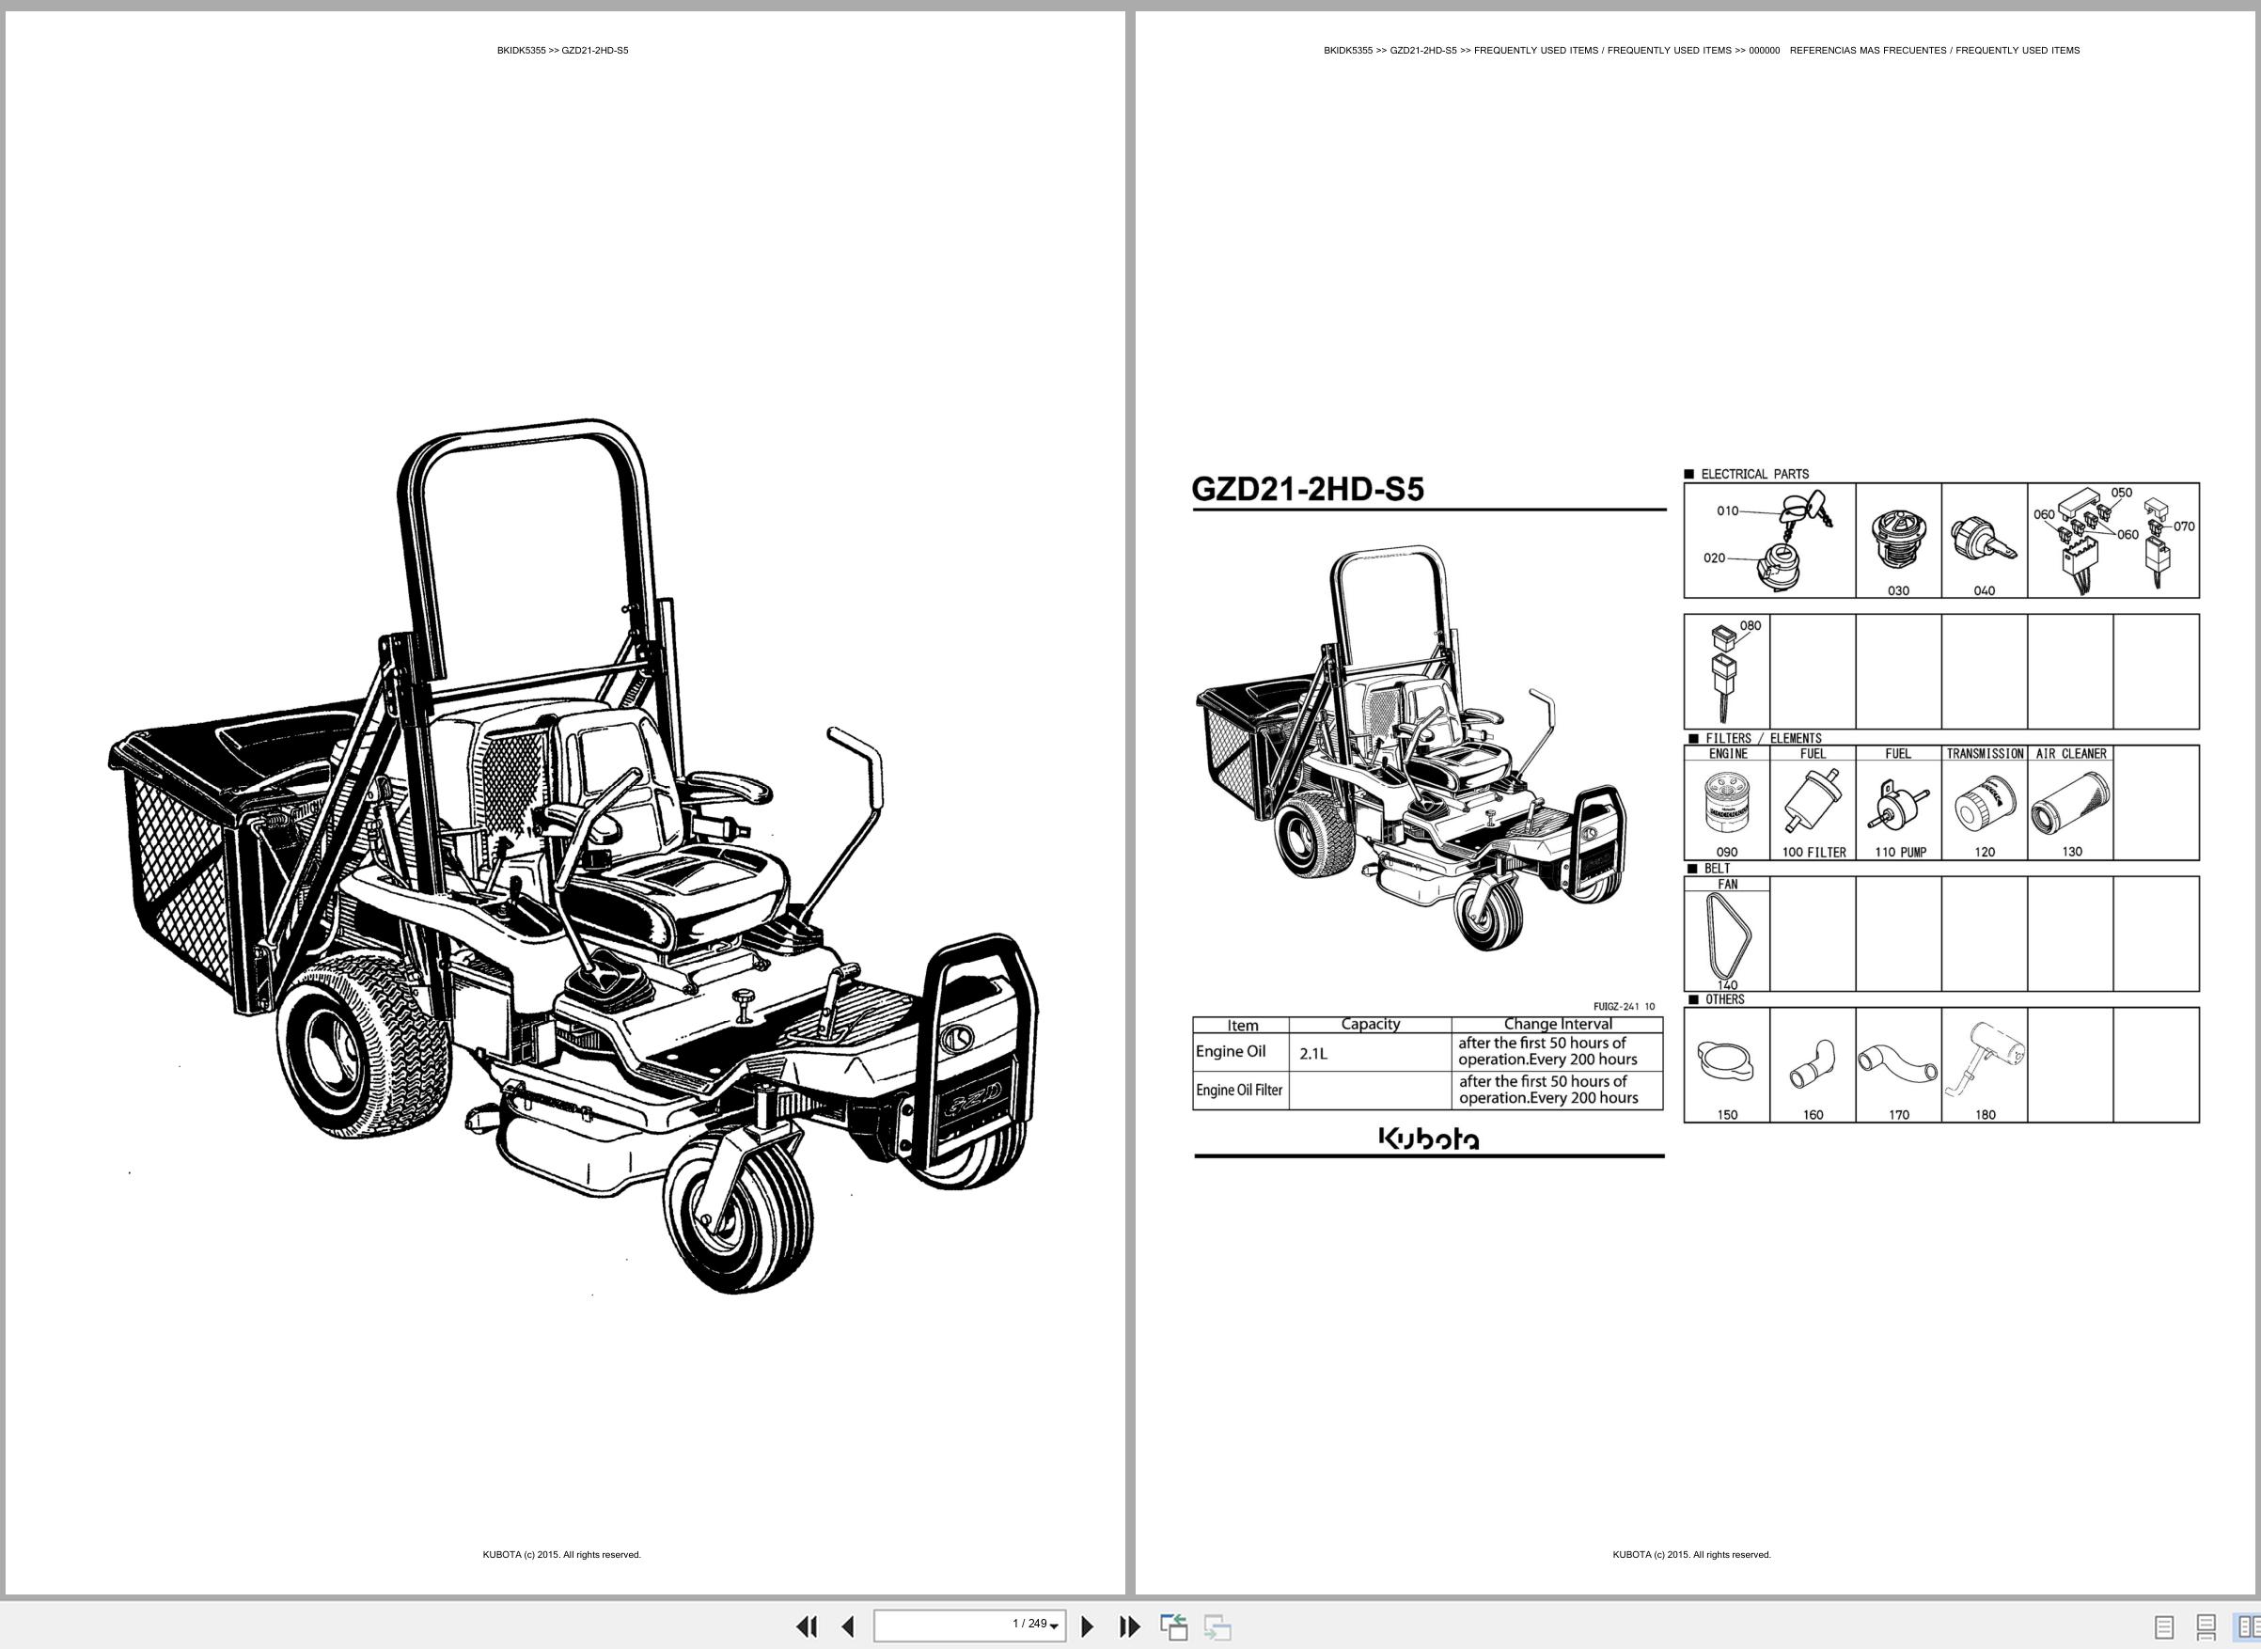The width and height of the screenshot is (2261, 1649).
Task: Click the Engine Oil row label
Action: [1231, 1051]
